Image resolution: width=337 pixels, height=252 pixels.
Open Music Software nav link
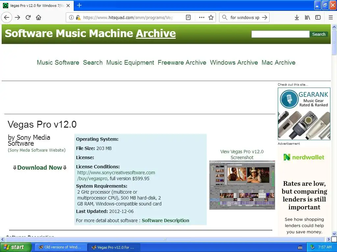(x=58, y=62)
